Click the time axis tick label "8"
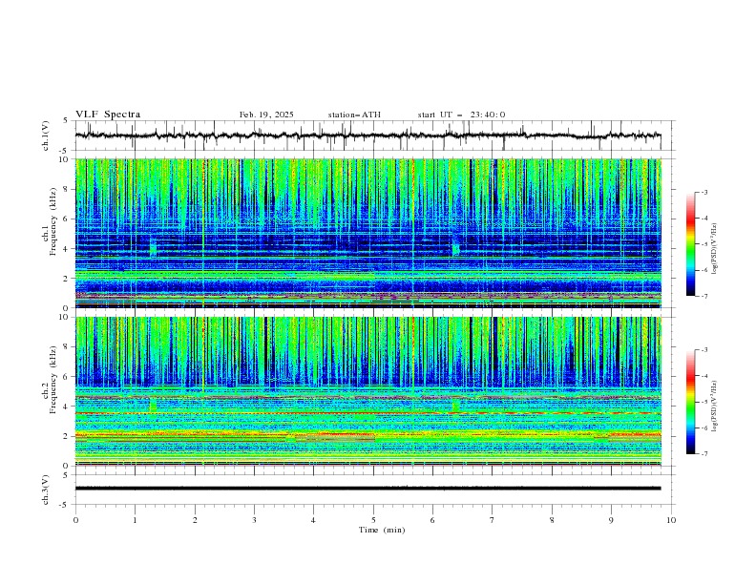 (x=552, y=520)
